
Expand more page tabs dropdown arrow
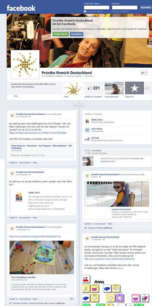coord(147,88)
